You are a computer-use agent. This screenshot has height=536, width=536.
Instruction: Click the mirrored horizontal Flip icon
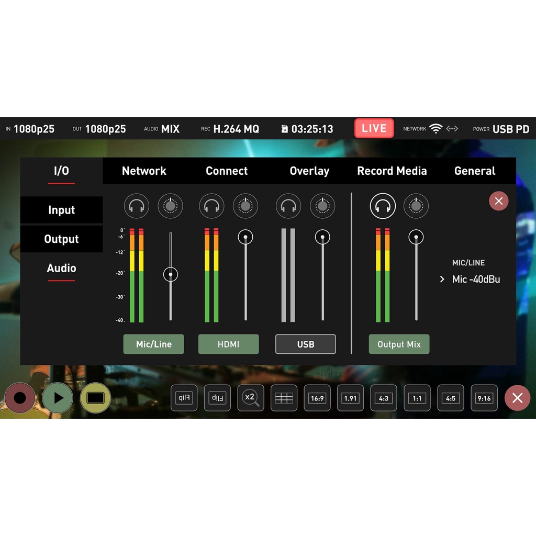[184, 398]
